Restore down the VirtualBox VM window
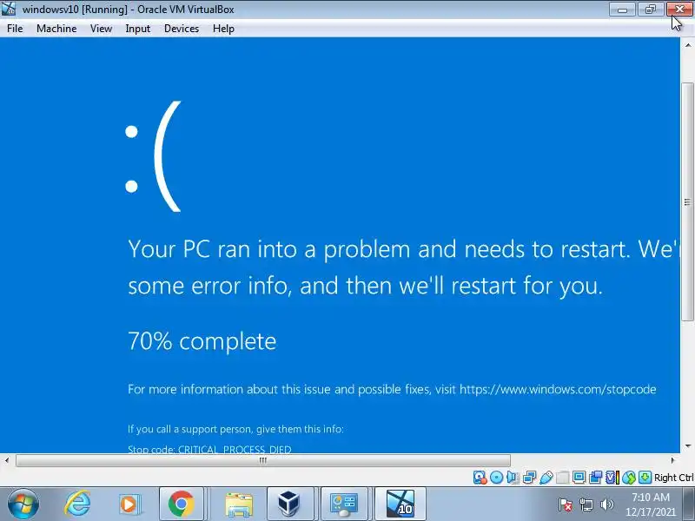This screenshot has width=695, height=521. (x=650, y=10)
